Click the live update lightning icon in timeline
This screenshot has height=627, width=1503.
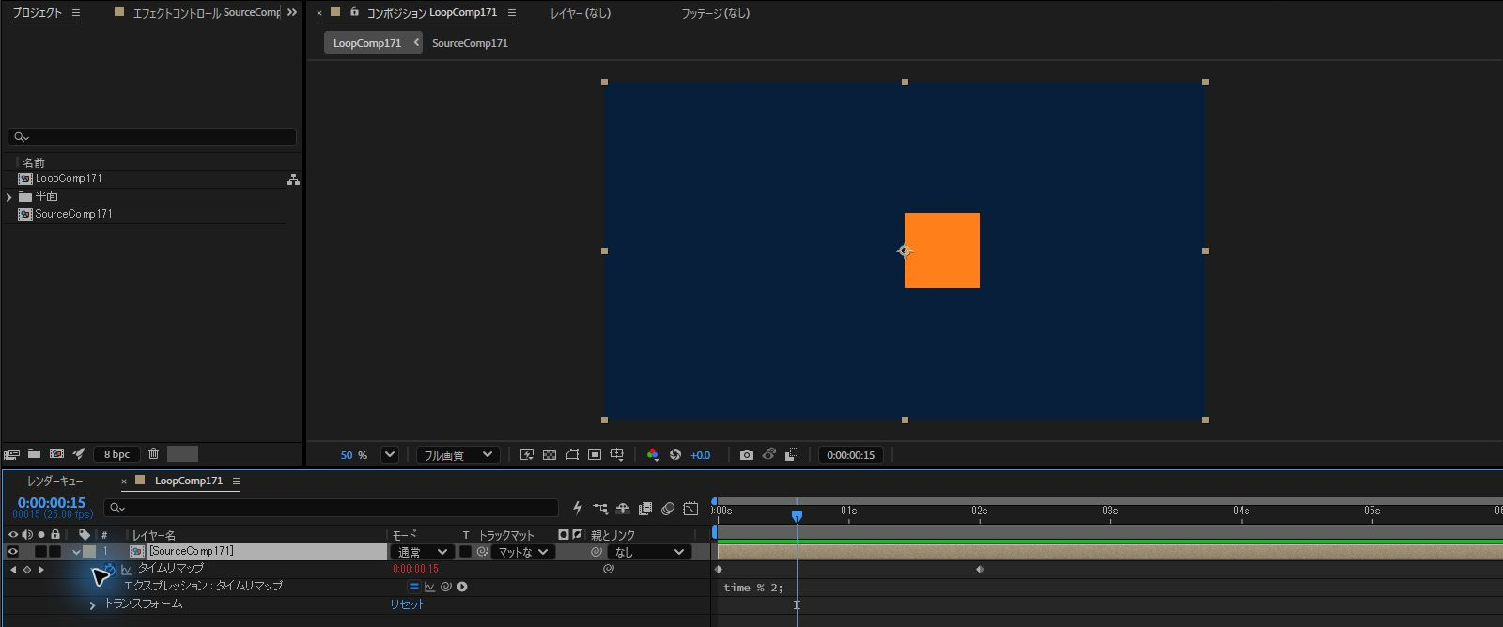(x=578, y=508)
